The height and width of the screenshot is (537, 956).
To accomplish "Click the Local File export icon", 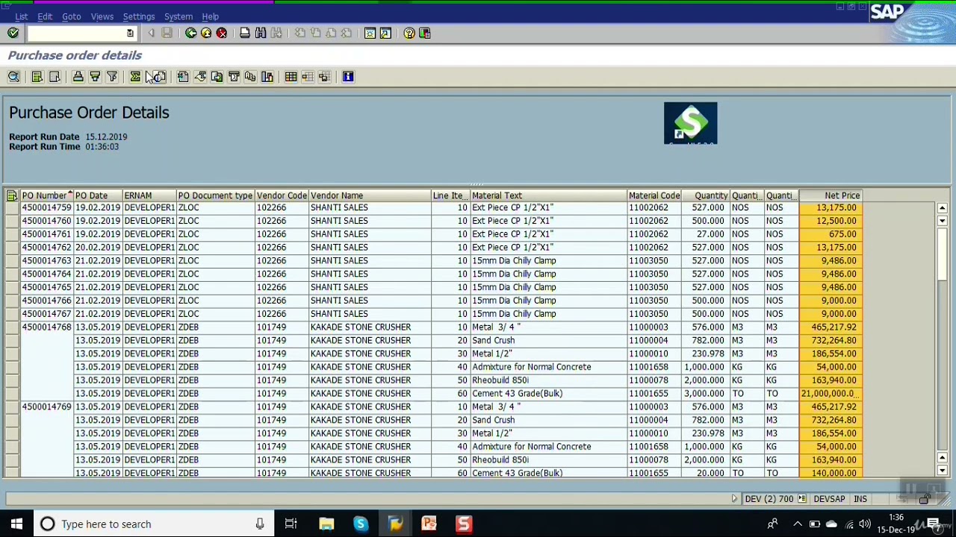I will [x=217, y=77].
